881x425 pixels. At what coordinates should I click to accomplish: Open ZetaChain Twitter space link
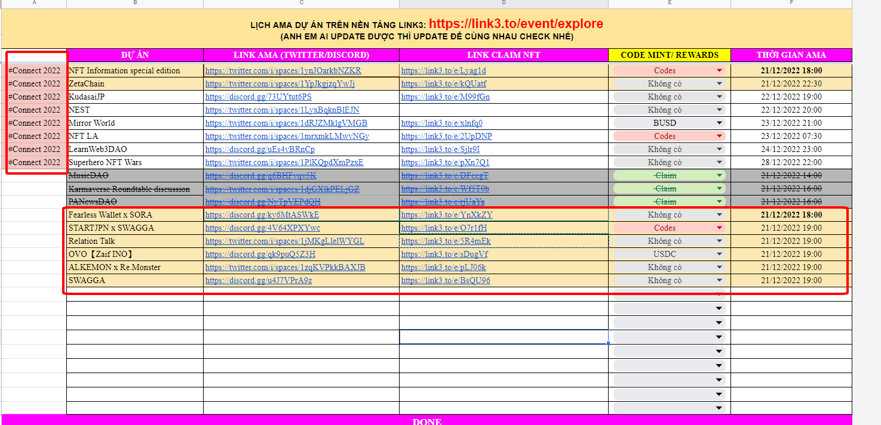point(280,83)
